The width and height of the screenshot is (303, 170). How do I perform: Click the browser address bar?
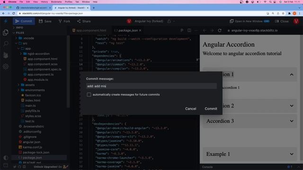pos(141,13)
